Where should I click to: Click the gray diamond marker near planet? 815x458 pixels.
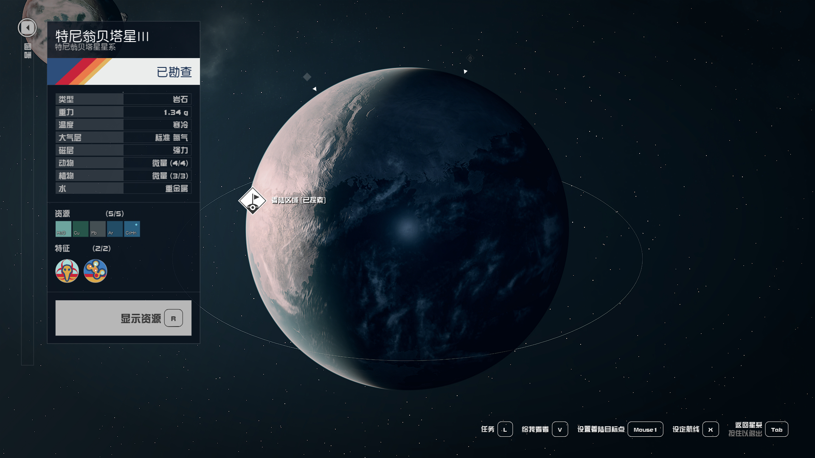[307, 77]
